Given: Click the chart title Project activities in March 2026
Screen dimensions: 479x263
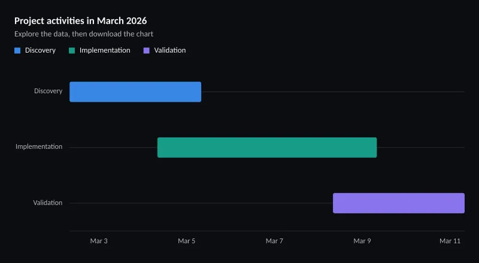Looking at the screenshot, I should (81, 21).
